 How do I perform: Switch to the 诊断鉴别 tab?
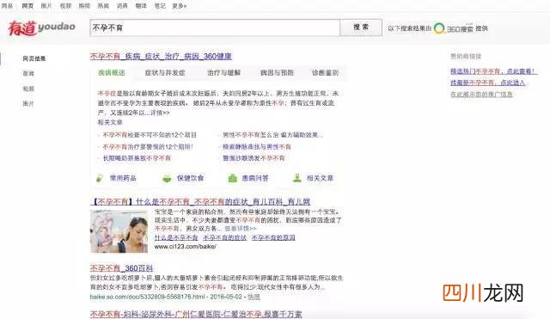pyautogui.click(x=325, y=73)
